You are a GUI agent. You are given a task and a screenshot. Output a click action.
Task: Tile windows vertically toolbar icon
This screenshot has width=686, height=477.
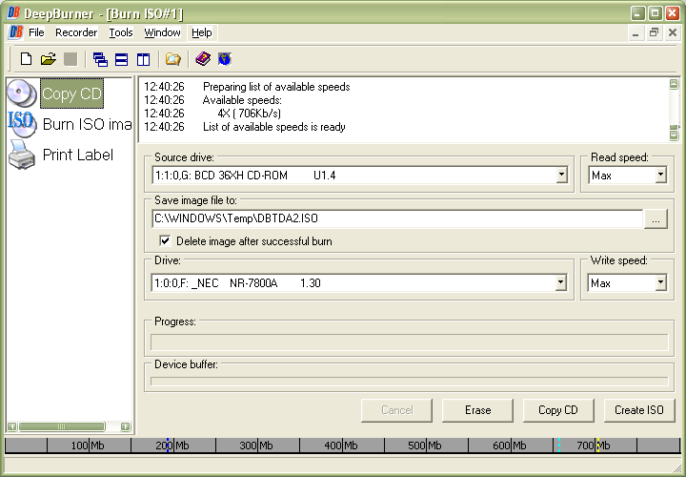point(143,59)
